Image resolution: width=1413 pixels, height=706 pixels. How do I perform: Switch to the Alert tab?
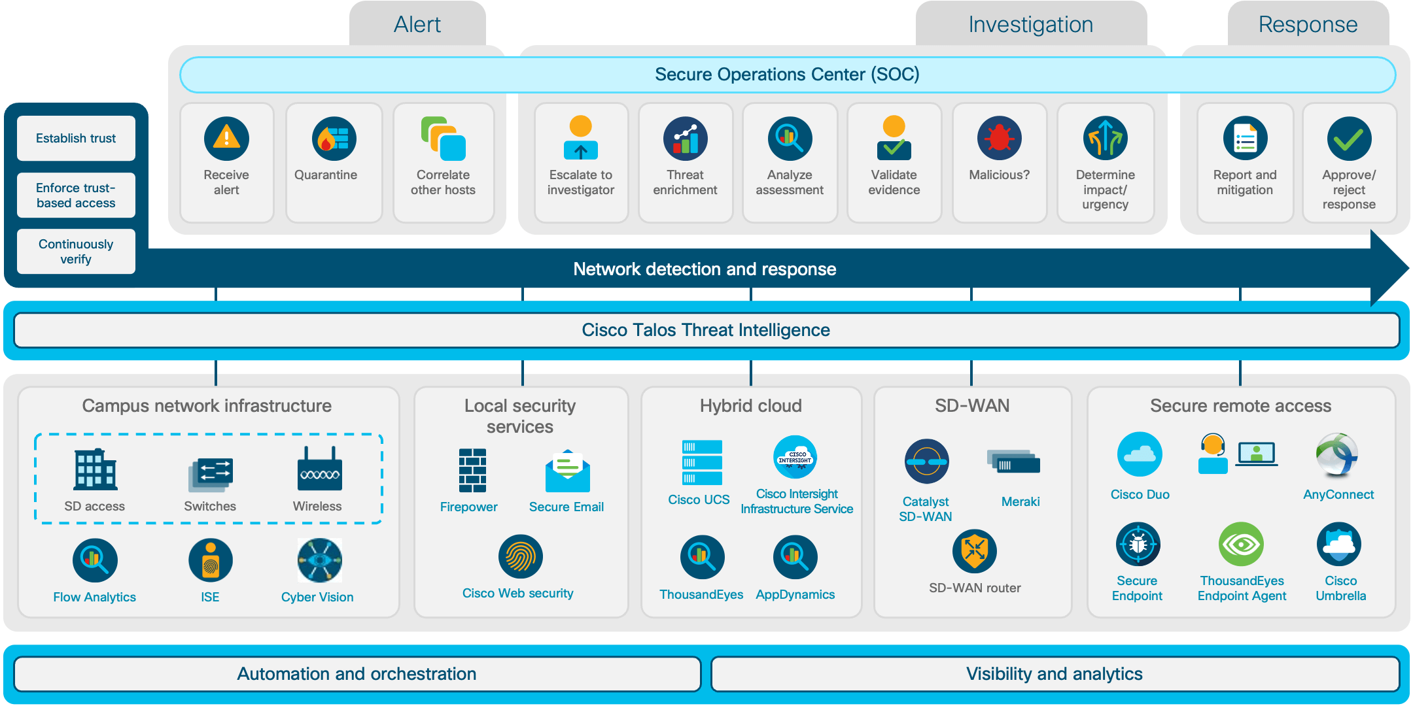(417, 24)
